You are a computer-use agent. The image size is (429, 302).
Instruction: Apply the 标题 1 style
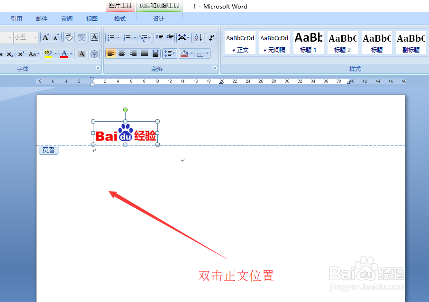(x=308, y=42)
